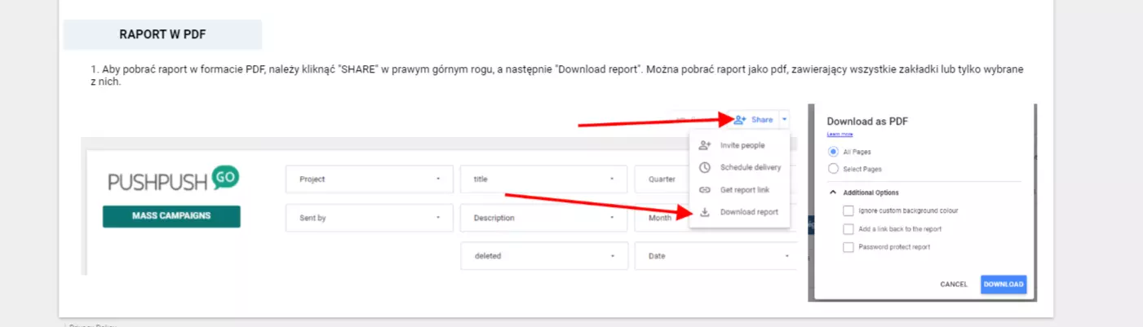
Task: Click the RAPORT W PDF heading
Action: (162, 35)
